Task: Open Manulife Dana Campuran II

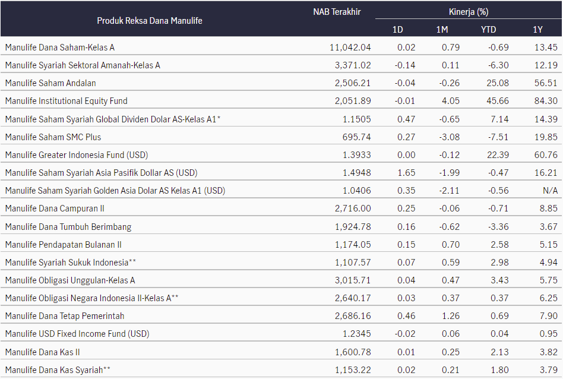Action: [x=55, y=209]
